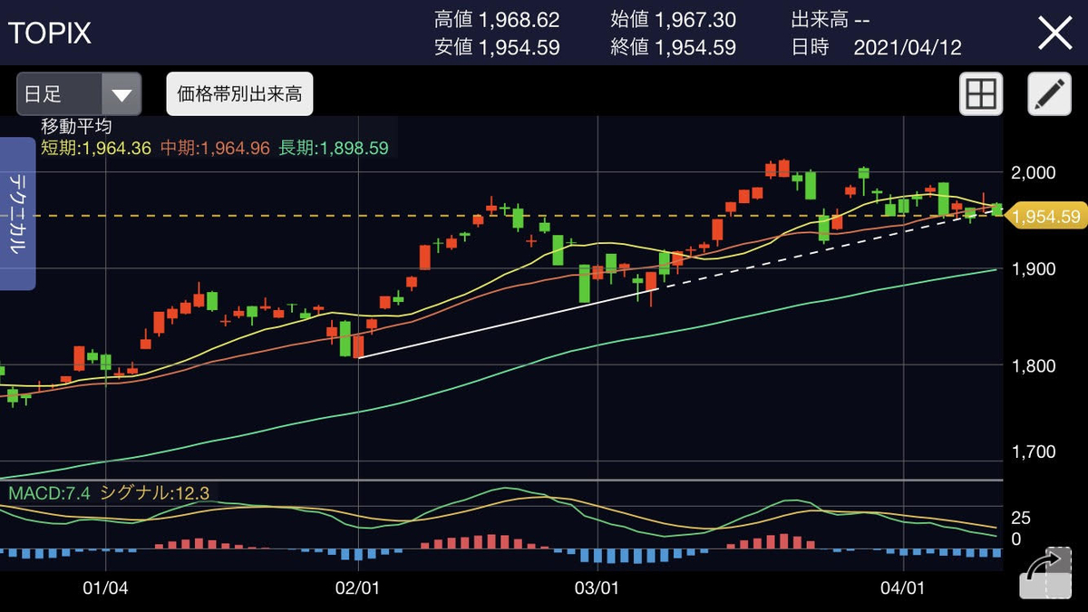1088x612 pixels.
Task: Tap the rotate/share arrow icon at bottom right
Action: tap(1044, 574)
